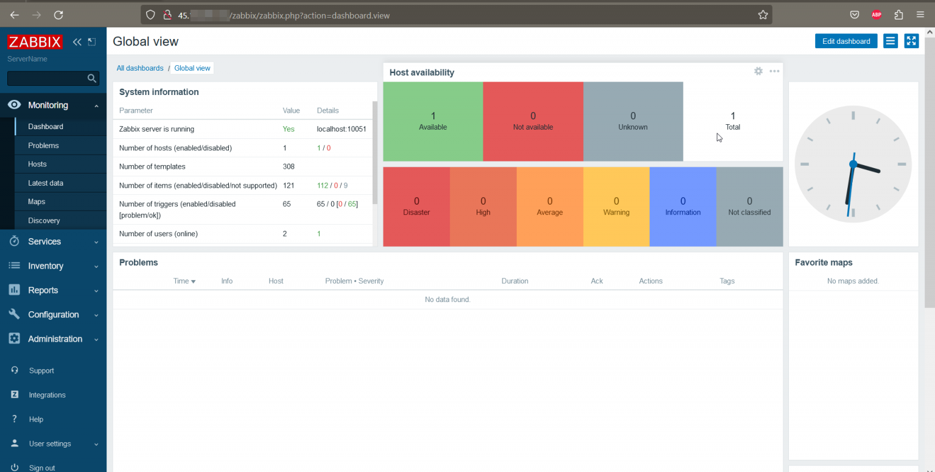This screenshot has width=935, height=472.
Task: Open sidebar kiosk mode via dotted-expand icon
Action: click(x=92, y=41)
